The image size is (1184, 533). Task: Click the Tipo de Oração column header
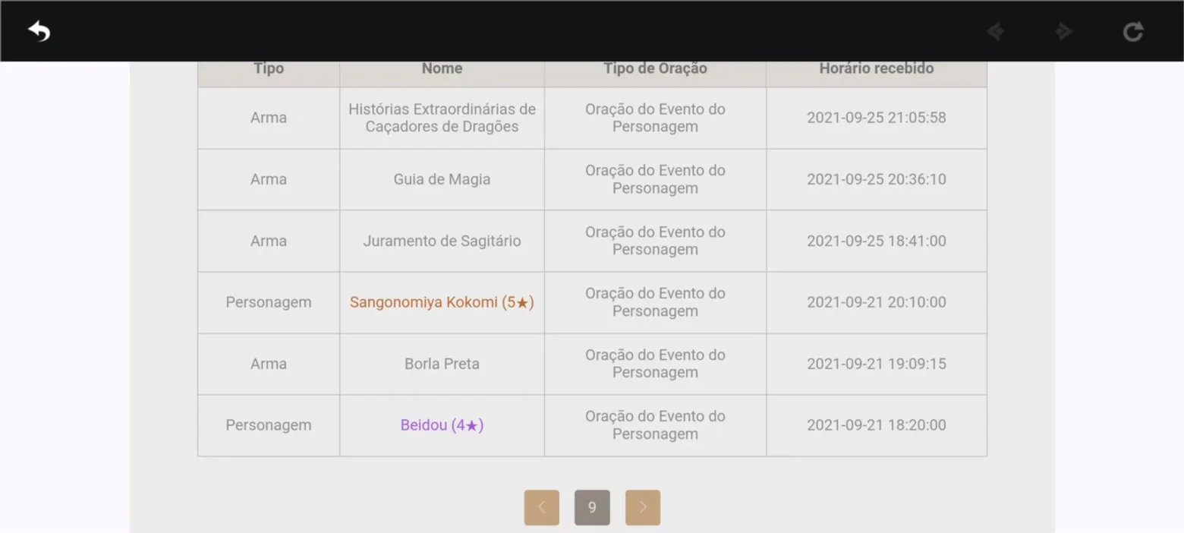coord(655,68)
